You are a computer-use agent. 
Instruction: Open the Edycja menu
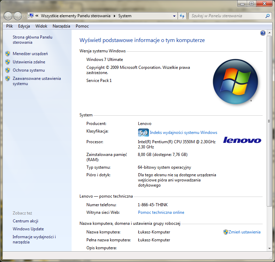[x=24, y=26]
